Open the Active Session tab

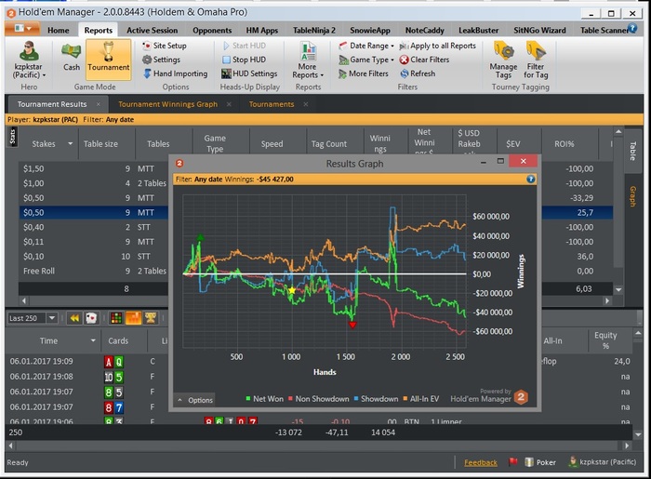(152, 31)
